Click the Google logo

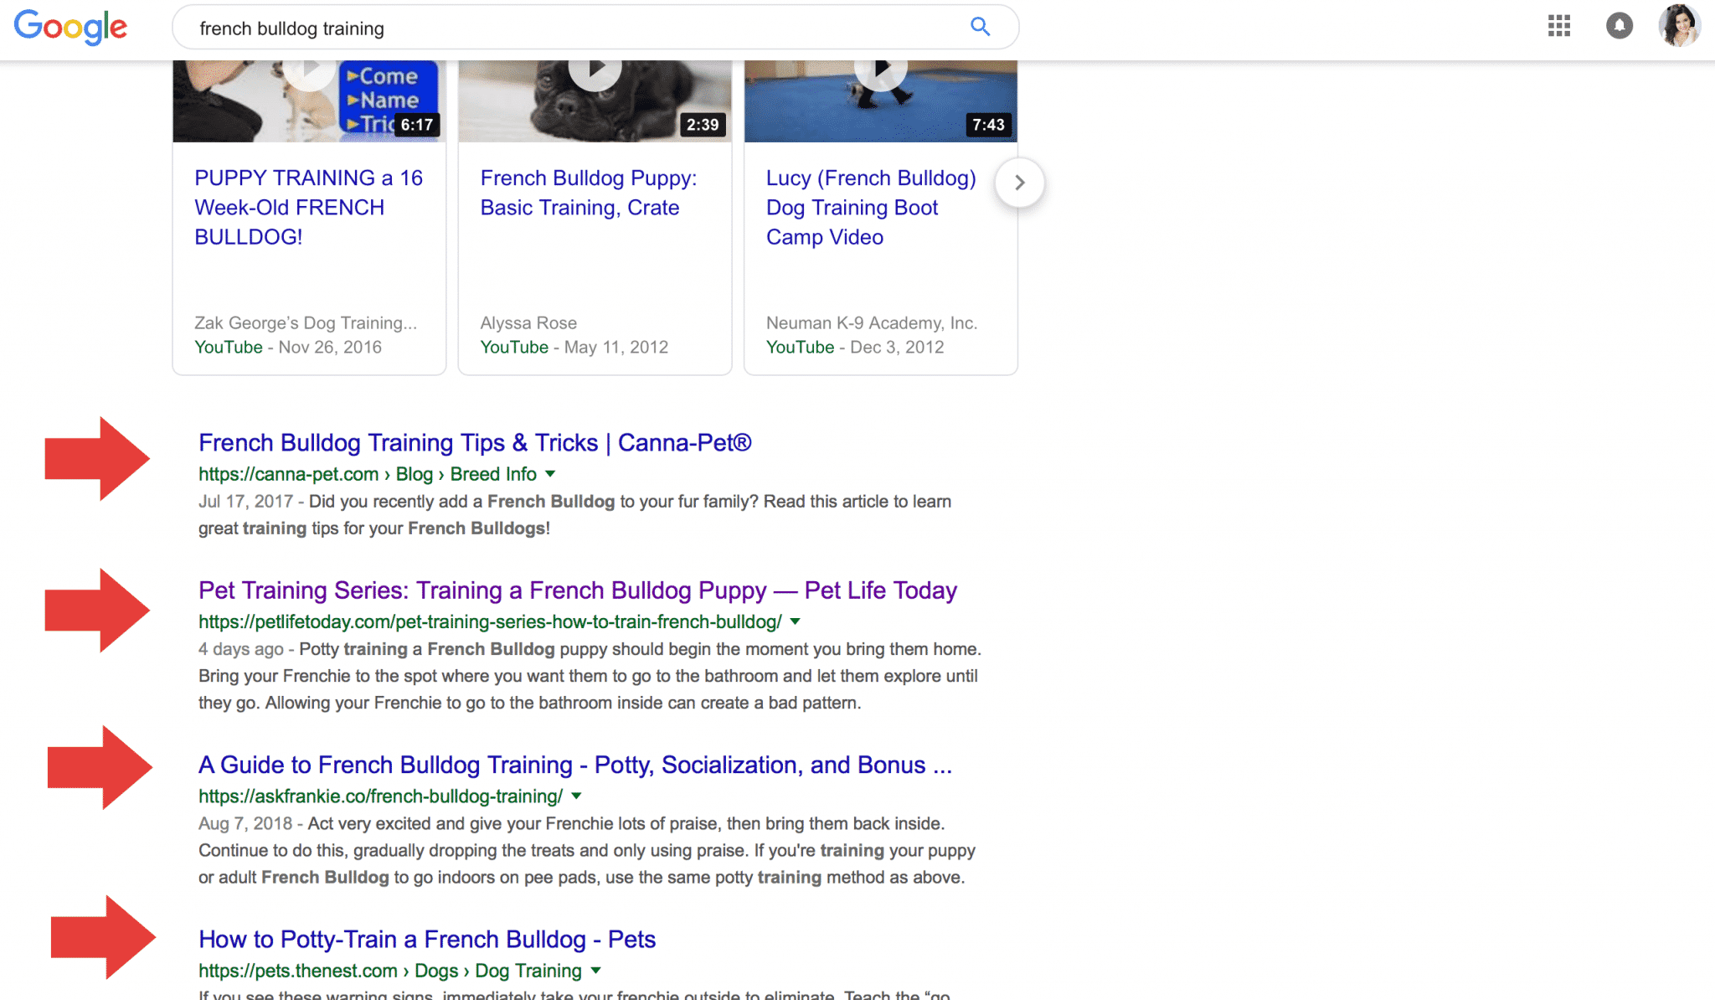70,28
